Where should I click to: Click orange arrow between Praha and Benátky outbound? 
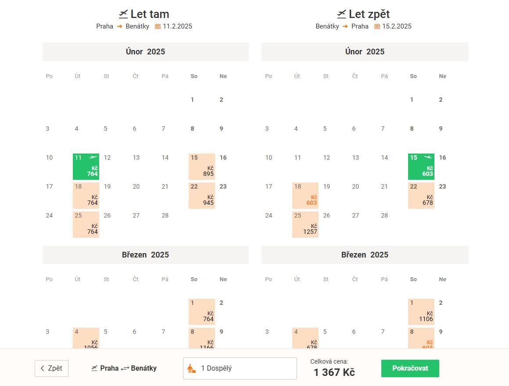tap(119, 26)
